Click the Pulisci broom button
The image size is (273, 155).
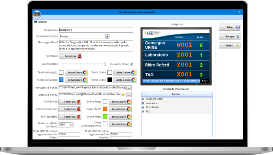tap(229, 46)
